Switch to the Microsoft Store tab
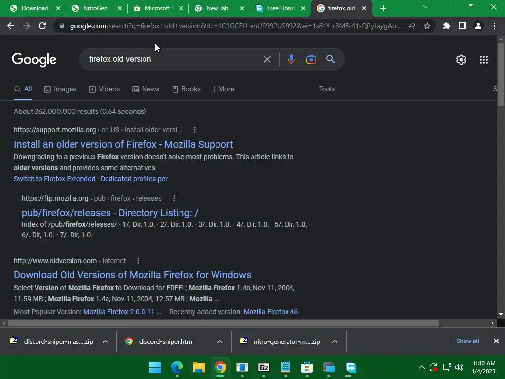Viewport: 505px width, 379px height. click(157, 8)
